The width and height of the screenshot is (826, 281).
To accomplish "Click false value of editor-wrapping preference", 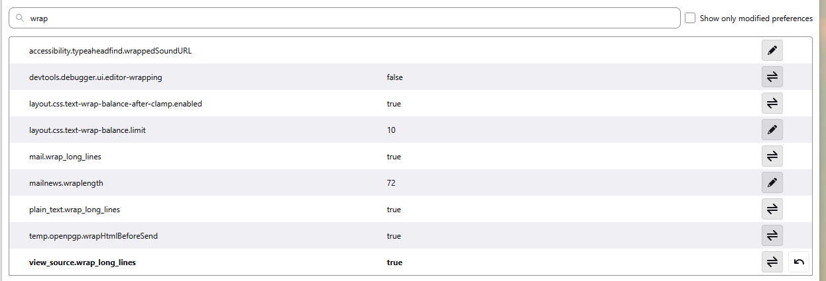I will (394, 77).
